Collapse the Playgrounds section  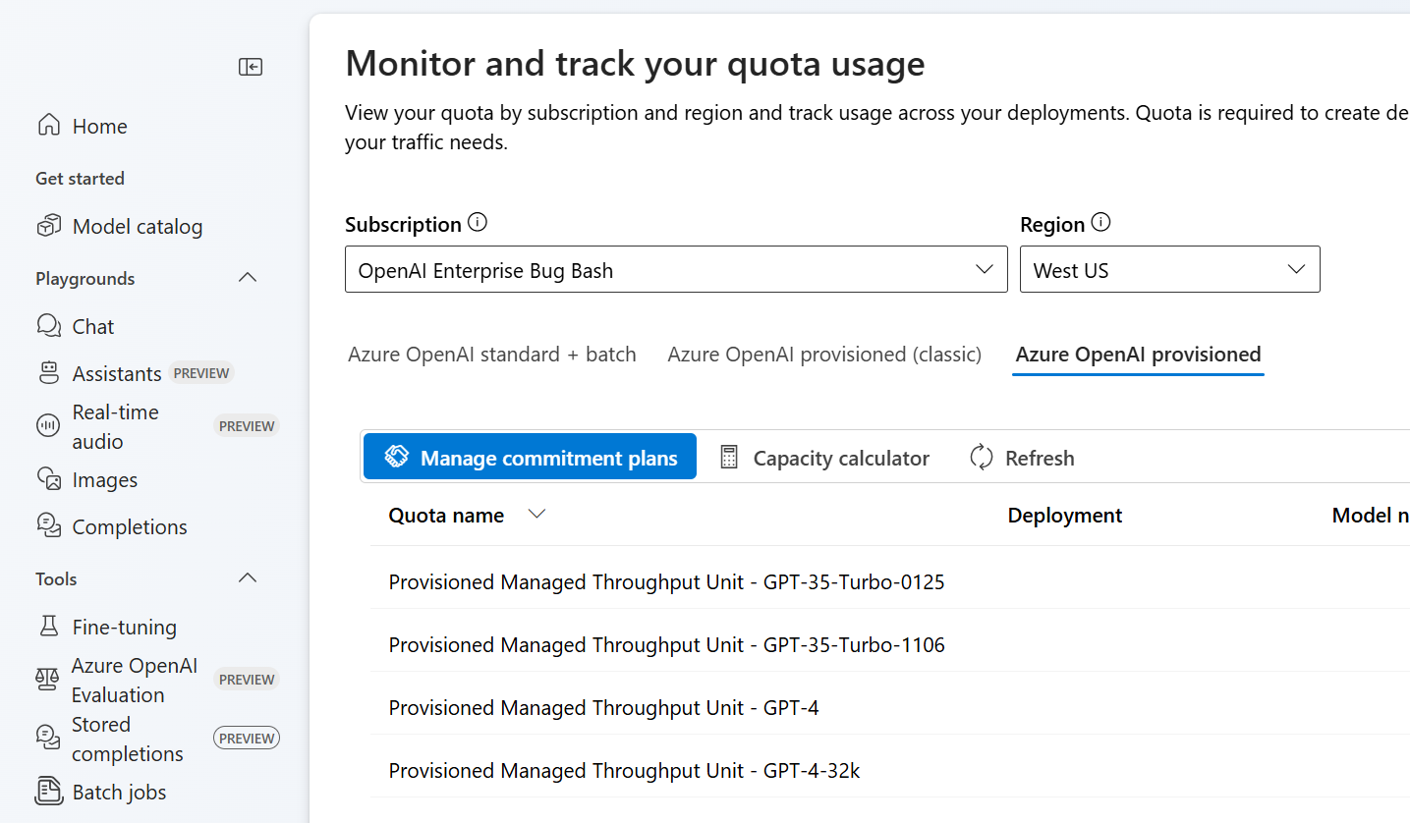click(x=248, y=278)
